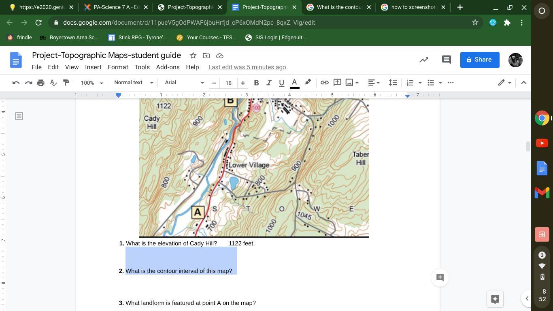The width and height of the screenshot is (553, 311).
Task: Expand the Normal text style dropdown
Action: point(134,83)
